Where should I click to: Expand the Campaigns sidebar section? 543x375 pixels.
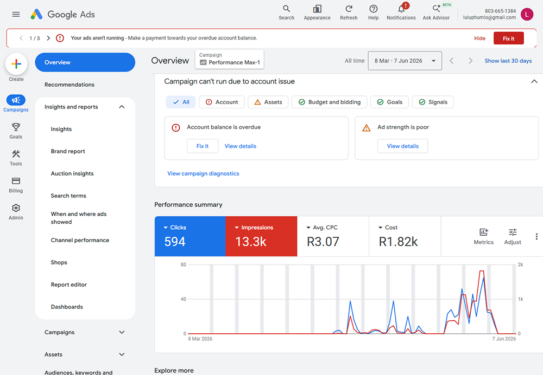pyautogui.click(x=122, y=332)
